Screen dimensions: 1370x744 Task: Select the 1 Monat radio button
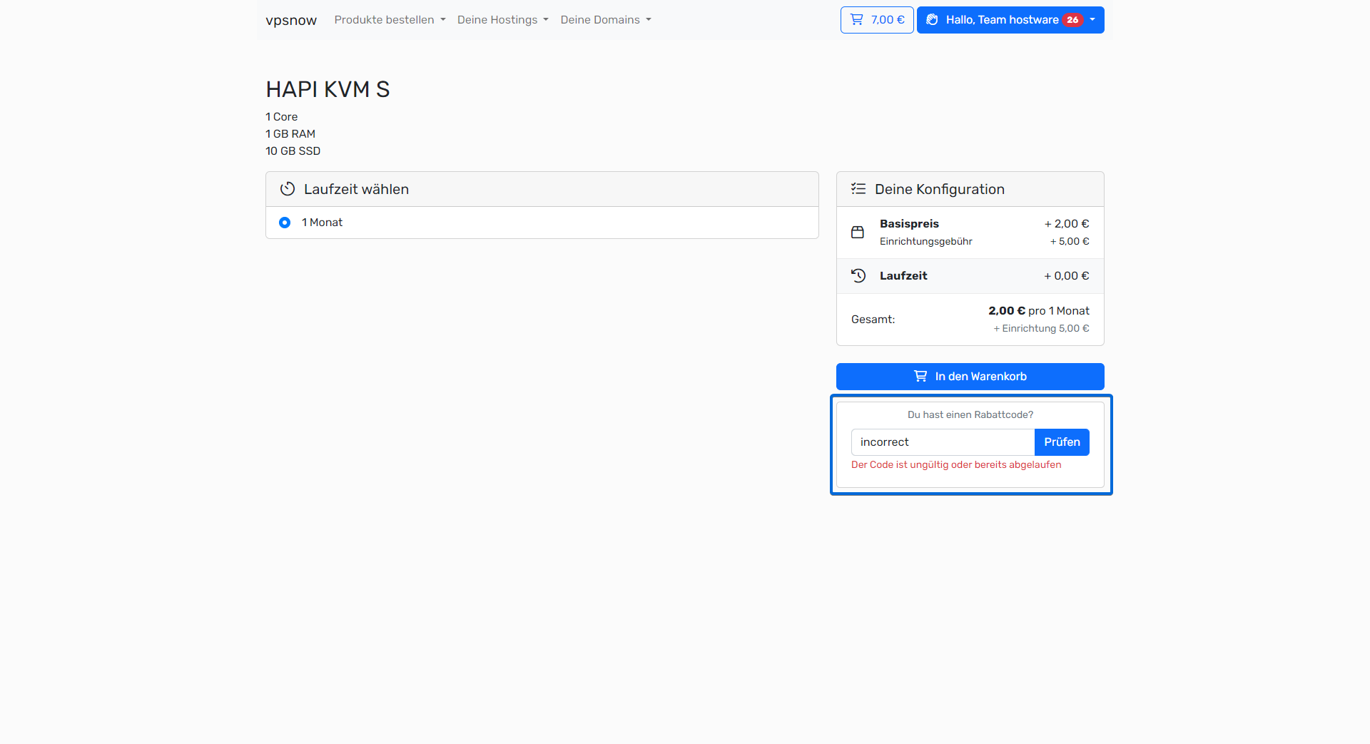point(285,223)
